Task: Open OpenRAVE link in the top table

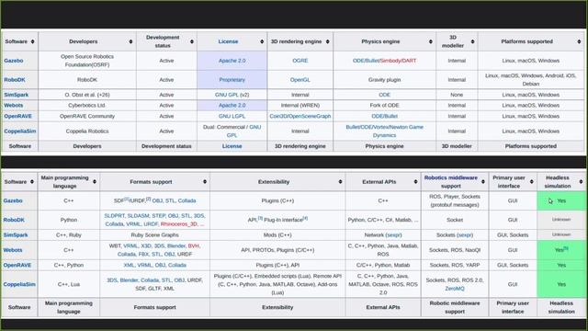Action: [18, 116]
